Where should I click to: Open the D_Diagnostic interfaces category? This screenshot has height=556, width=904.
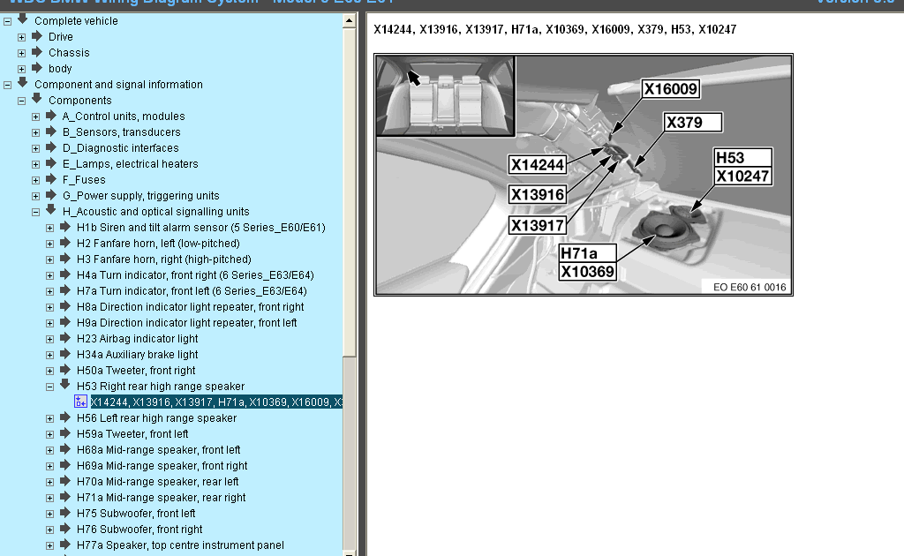(120, 148)
